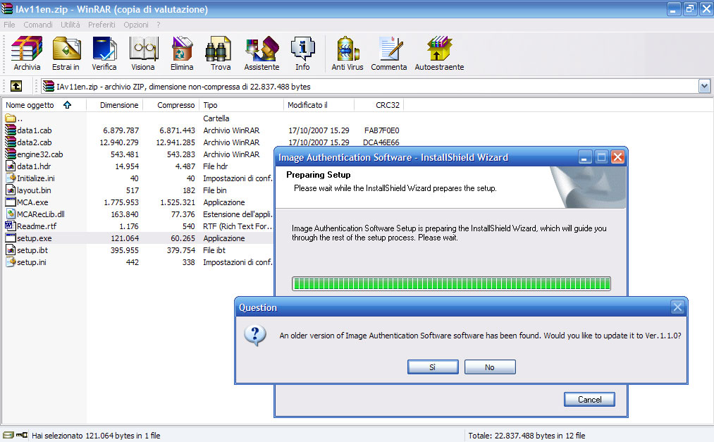
Task: Click the MCA.exe size value 1.775.953
Action: 121,202
